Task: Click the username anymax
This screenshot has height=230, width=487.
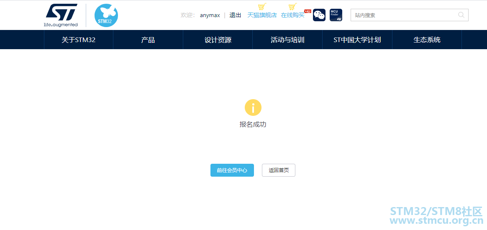Action: [210, 15]
